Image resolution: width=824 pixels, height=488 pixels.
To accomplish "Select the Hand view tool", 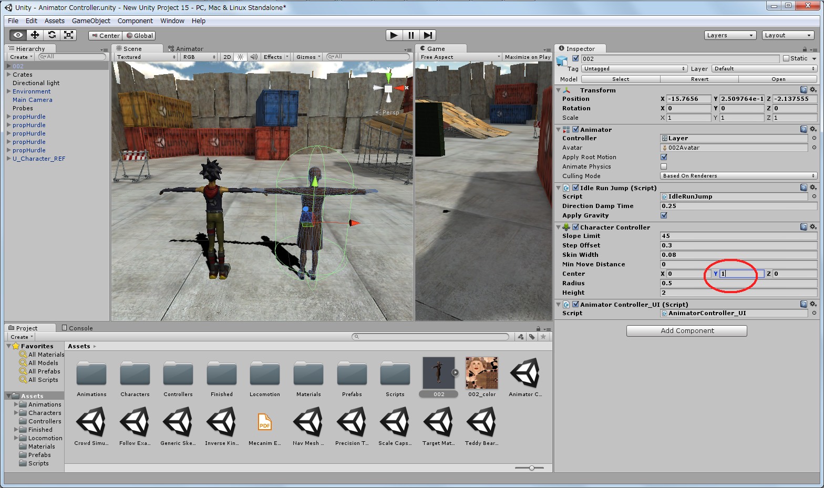I will [18, 35].
